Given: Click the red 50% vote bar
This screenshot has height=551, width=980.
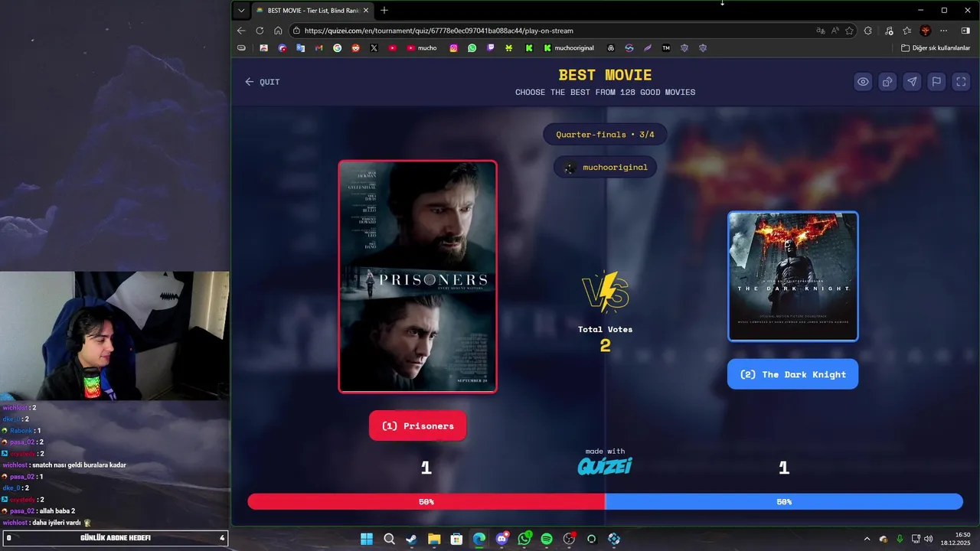Looking at the screenshot, I should (426, 502).
